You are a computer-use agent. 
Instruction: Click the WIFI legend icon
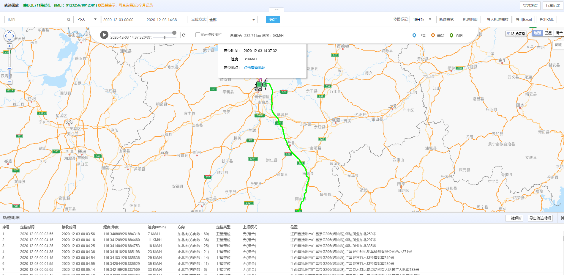[x=451, y=35]
